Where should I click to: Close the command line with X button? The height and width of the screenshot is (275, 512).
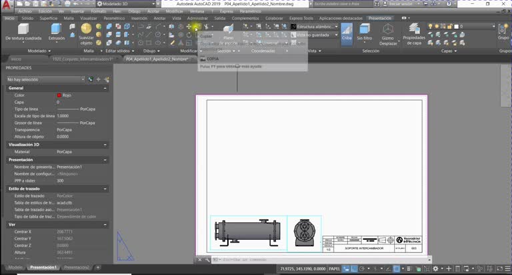tap(199, 260)
